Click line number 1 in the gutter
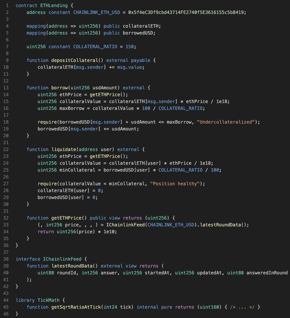 click(x=7, y=6)
